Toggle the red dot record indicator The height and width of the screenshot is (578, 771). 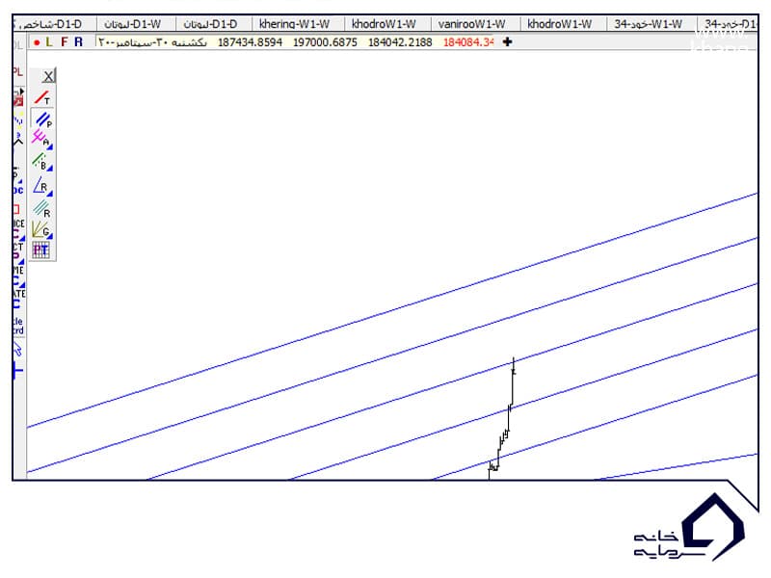36,42
